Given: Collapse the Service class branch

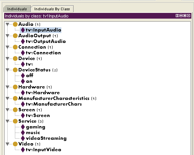Looking at the screenshot, I should click(8, 121).
